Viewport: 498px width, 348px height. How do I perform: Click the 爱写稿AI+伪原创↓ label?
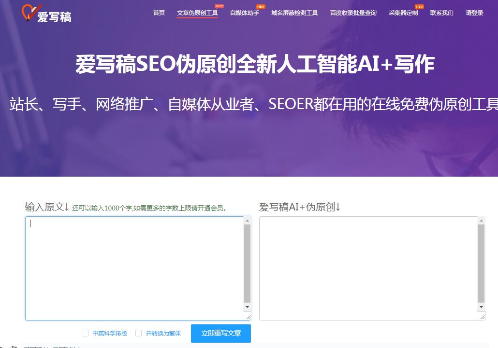click(x=299, y=207)
